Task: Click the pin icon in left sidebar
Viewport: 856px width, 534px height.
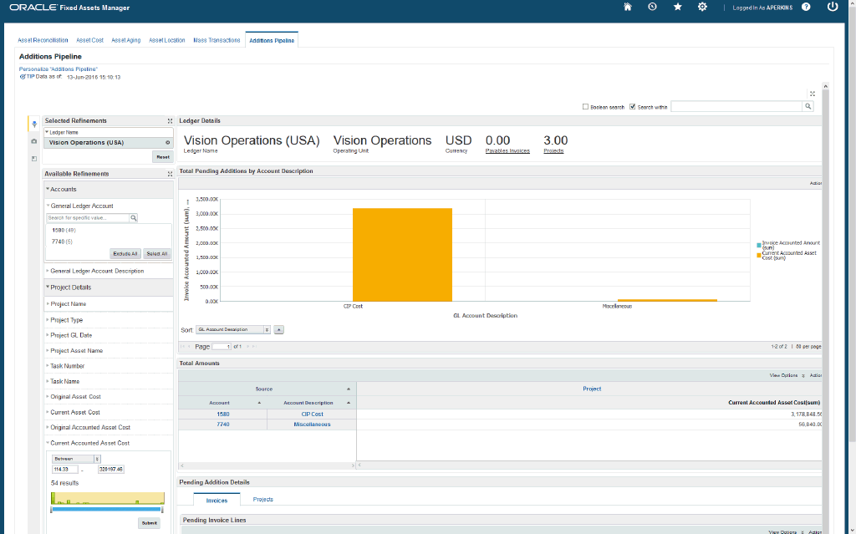Action: click(x=33, y=124)
